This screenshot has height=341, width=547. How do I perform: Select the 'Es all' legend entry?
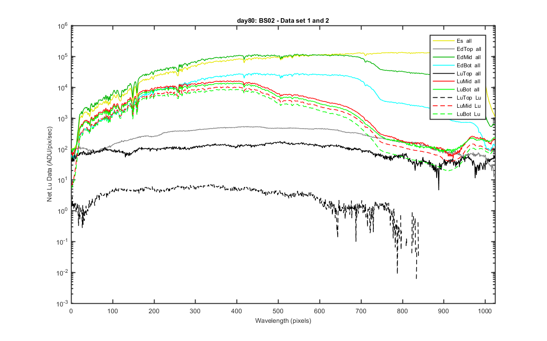(458, 40)
